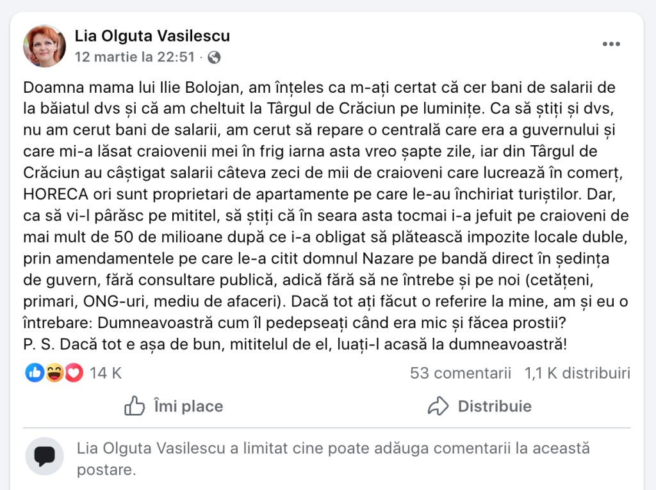Image resolution: width=656 pixels, height=490 pixels.
Task: Click the globe public audience icon
Action: tap(214, 58)
